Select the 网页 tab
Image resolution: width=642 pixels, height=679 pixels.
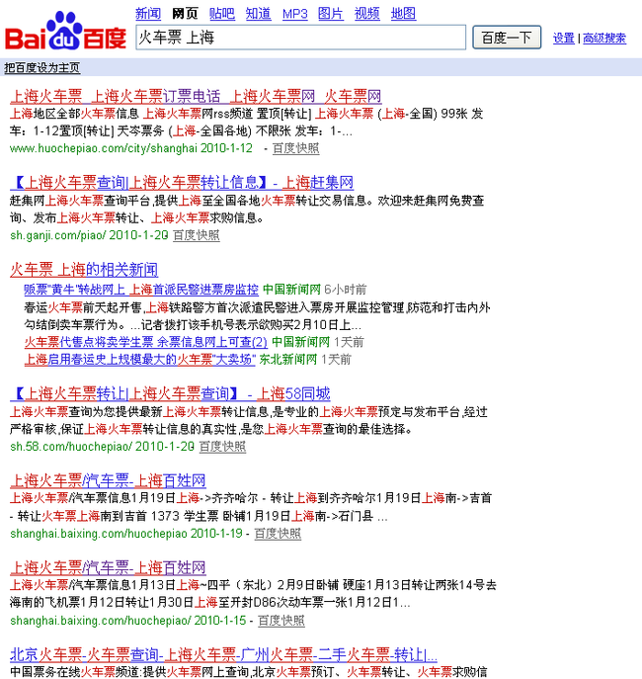(185, 14)
